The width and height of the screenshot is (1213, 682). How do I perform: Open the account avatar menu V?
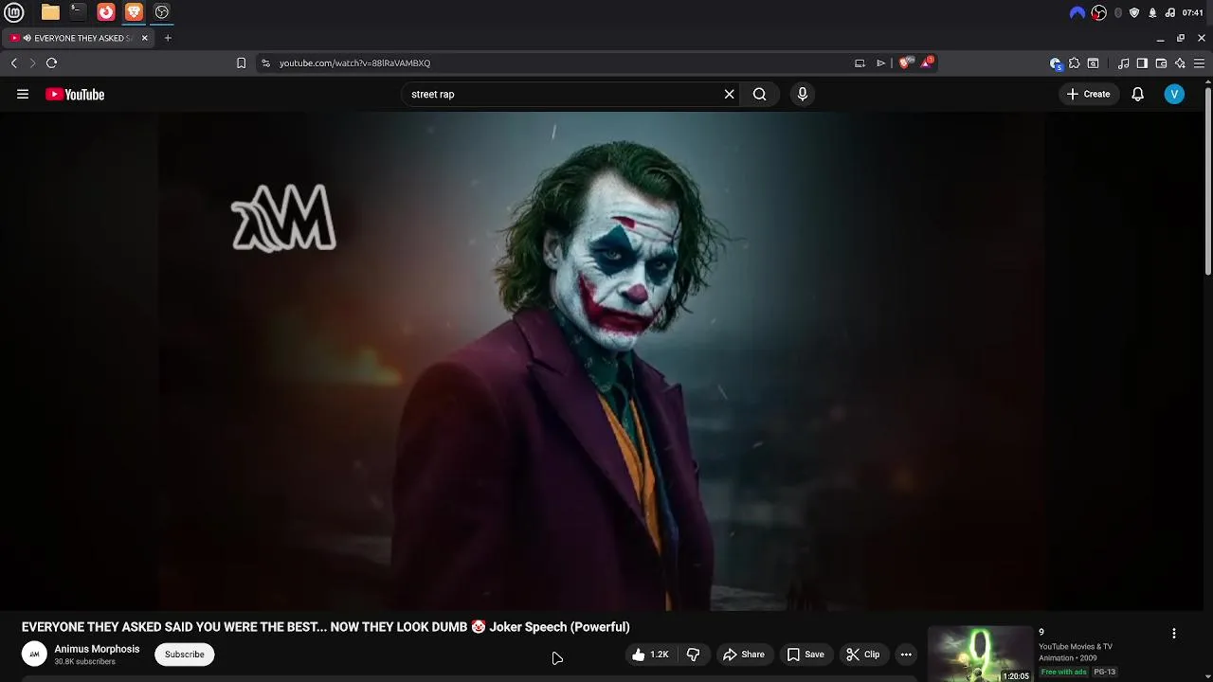click(x=1174, y=94)
